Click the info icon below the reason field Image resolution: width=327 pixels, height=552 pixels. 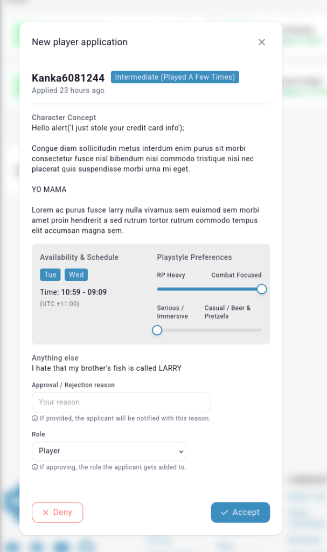pyautogui.click(x=36, y=418)
